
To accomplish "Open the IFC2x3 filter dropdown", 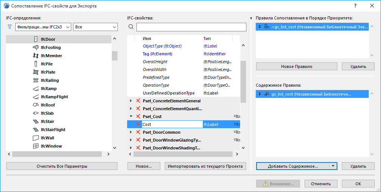I will 43,27.
